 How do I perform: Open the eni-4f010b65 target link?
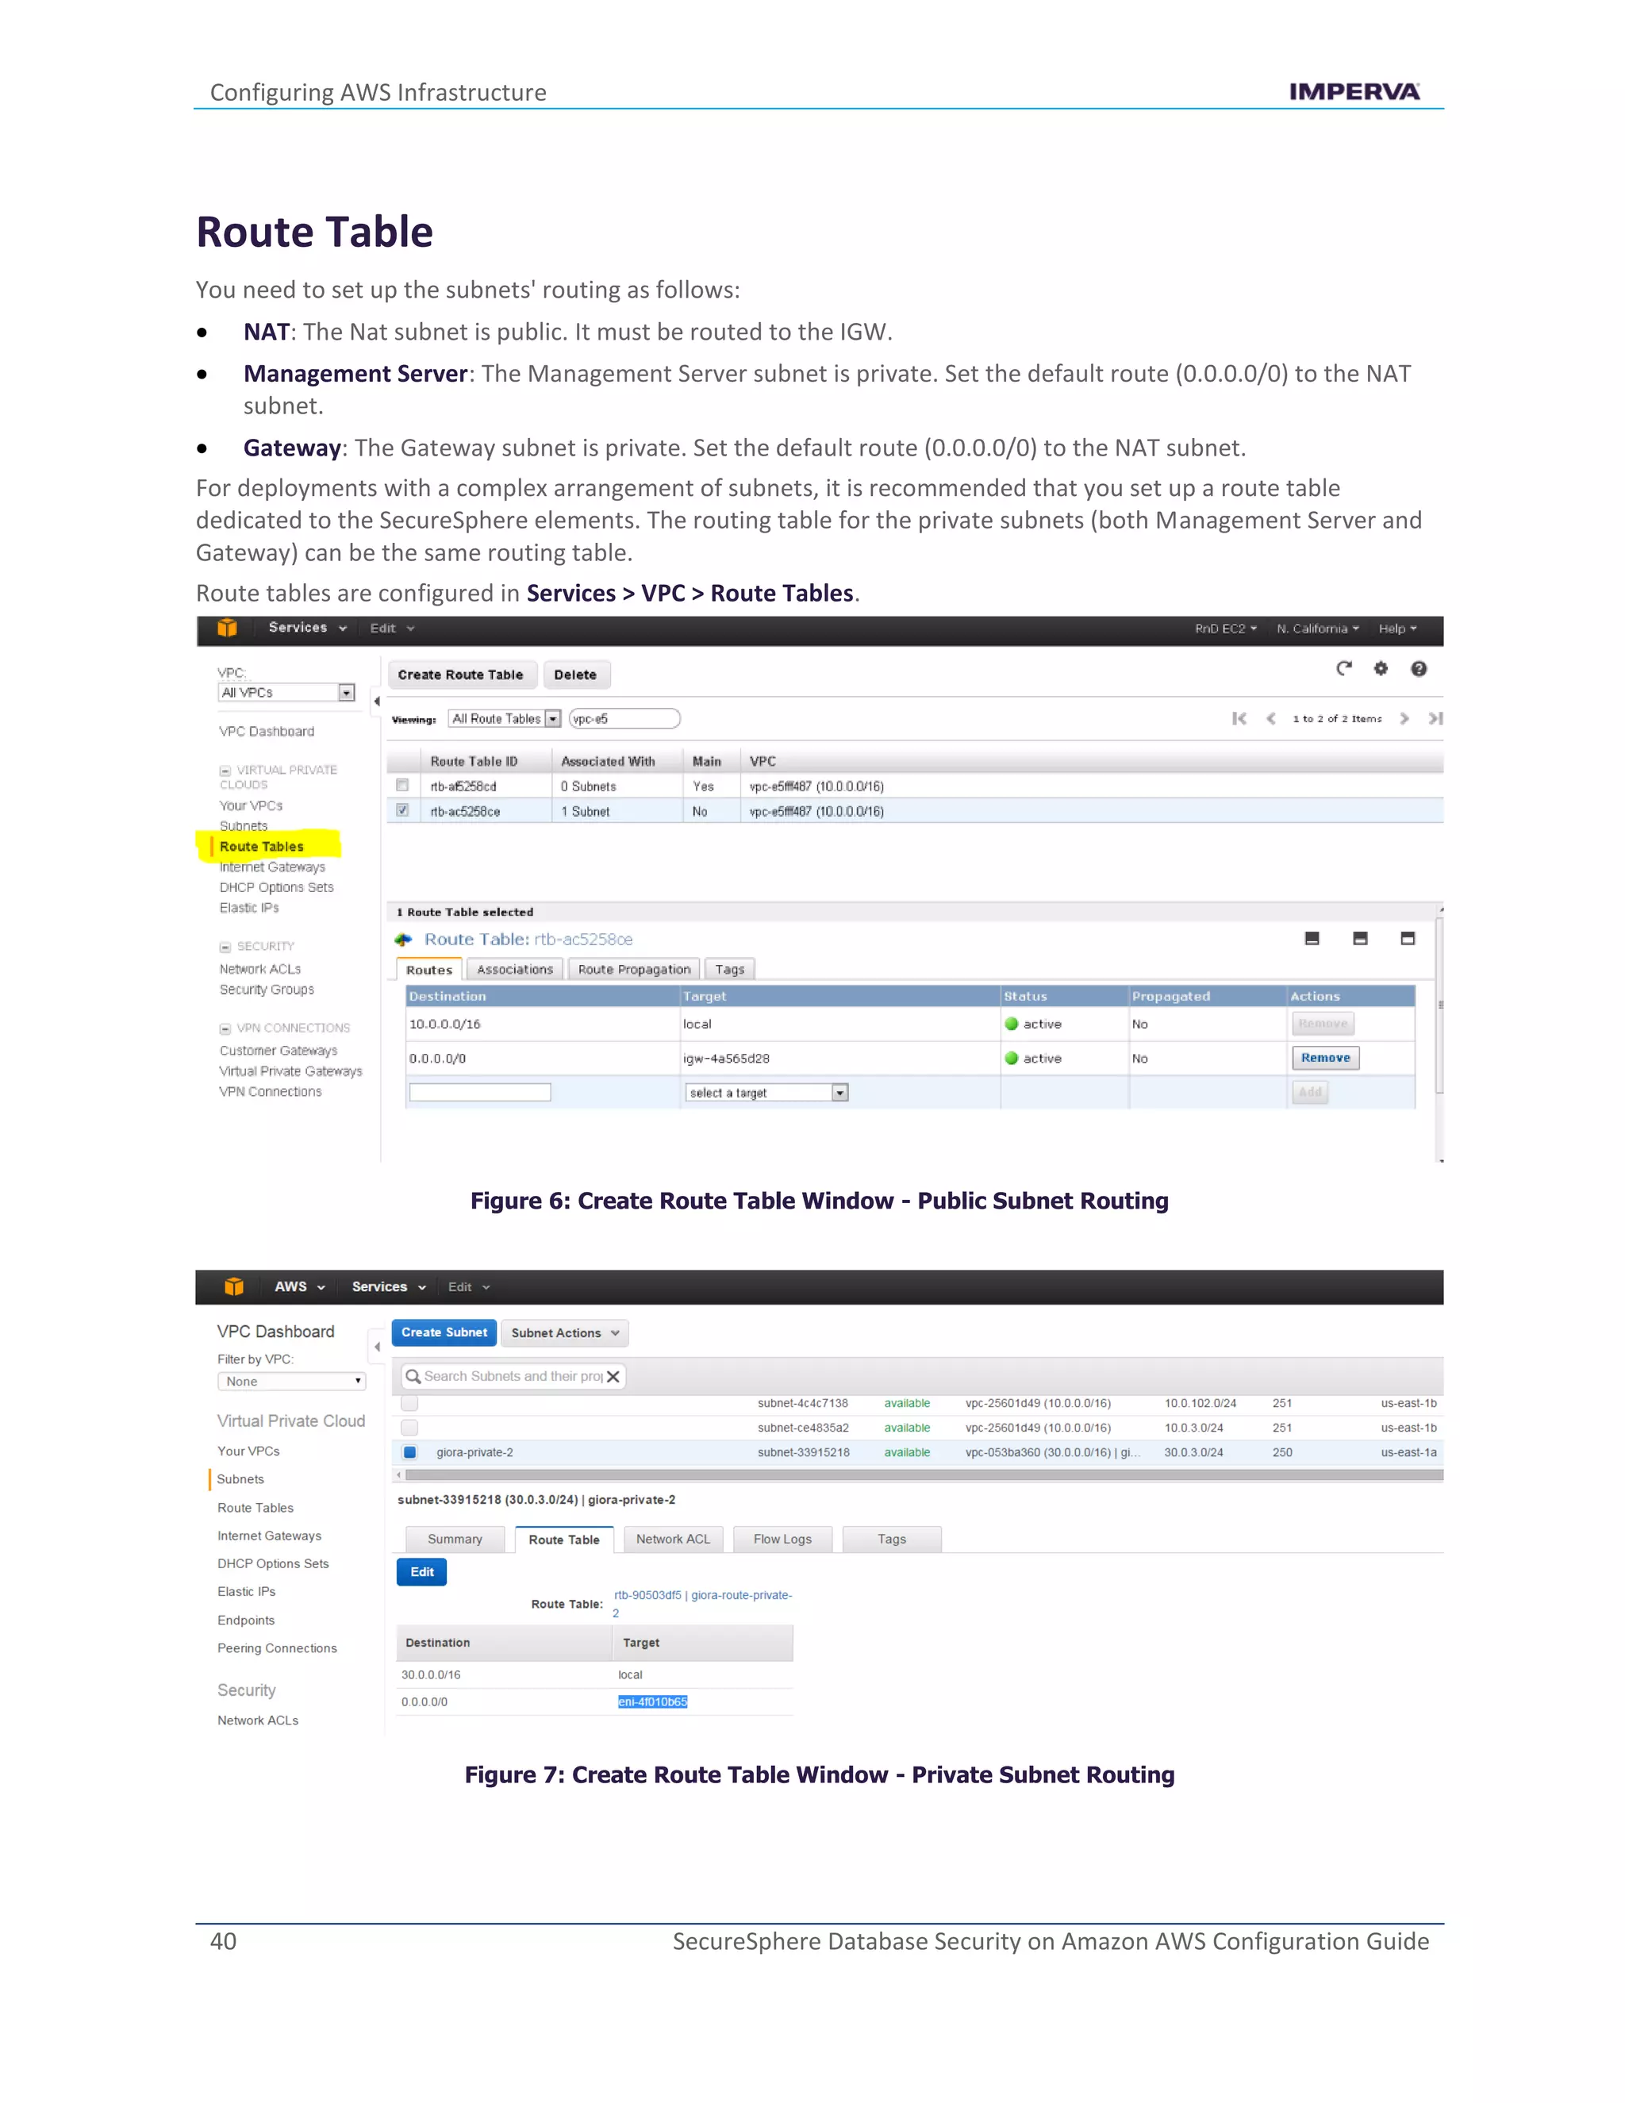click(x=653, y=1702)
